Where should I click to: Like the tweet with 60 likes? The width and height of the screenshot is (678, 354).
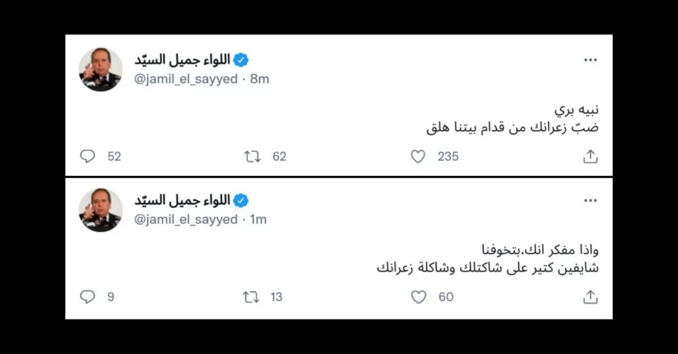coord(418,297)
